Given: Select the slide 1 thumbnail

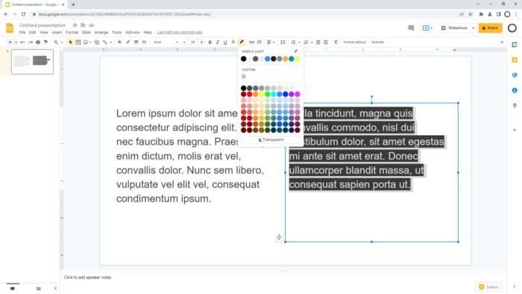Looking at the screenshot, I should pyautogui.click(x=32, y=62).
